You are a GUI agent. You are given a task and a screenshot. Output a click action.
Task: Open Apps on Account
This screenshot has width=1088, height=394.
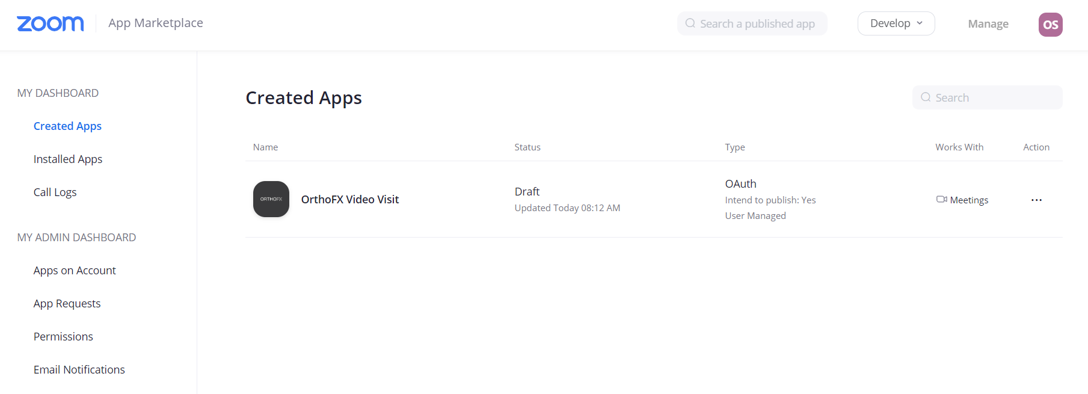[x=75, y=270]
